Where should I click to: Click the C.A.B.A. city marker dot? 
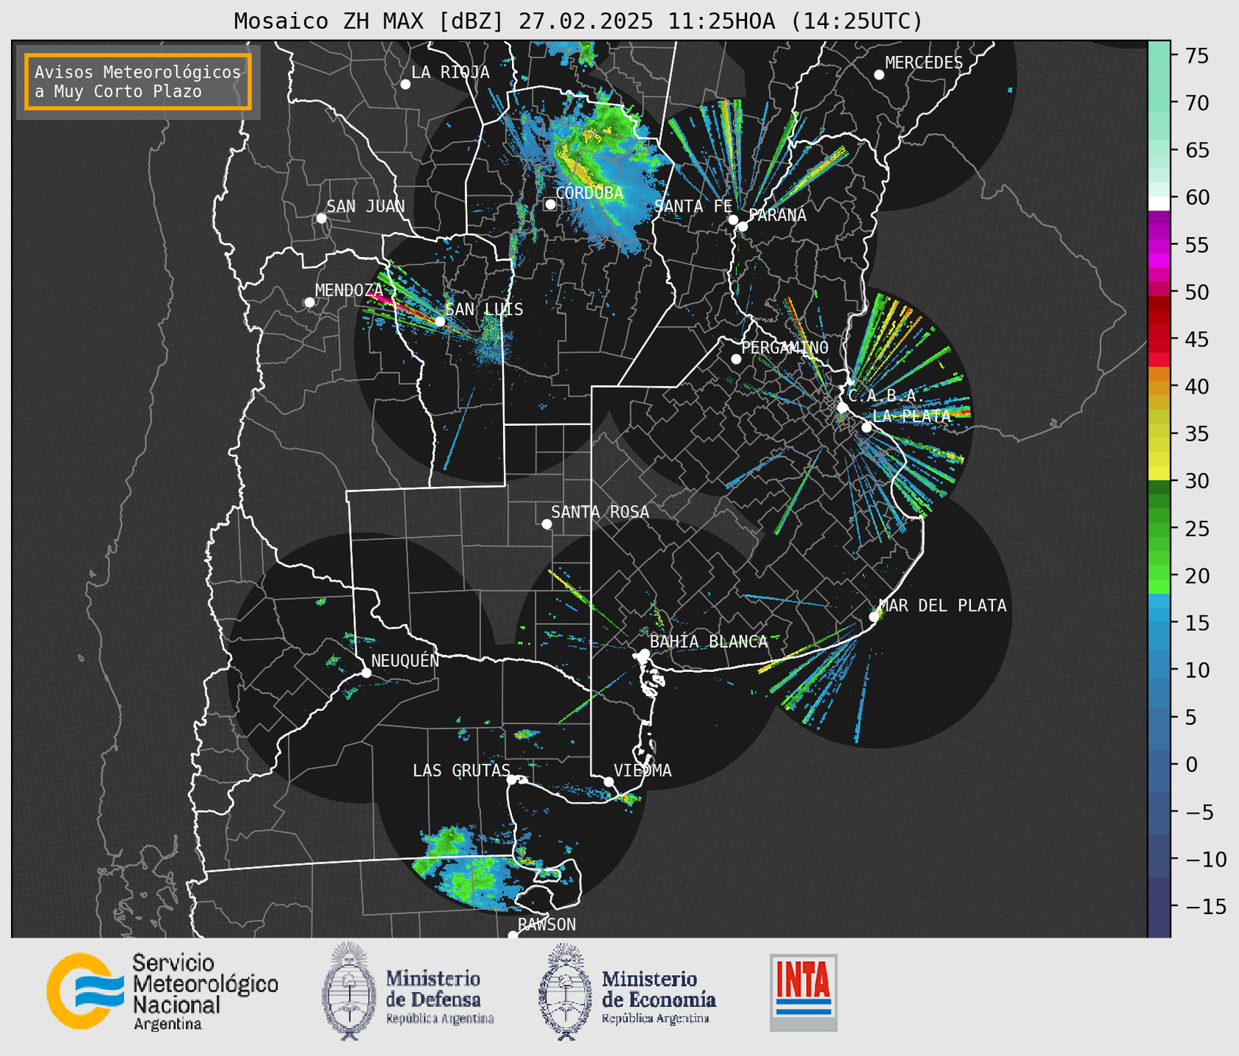[842, 408]
